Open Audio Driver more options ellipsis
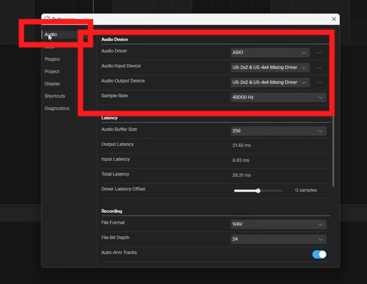This screenshot has width=367, height=284. [x=319, y=52]
